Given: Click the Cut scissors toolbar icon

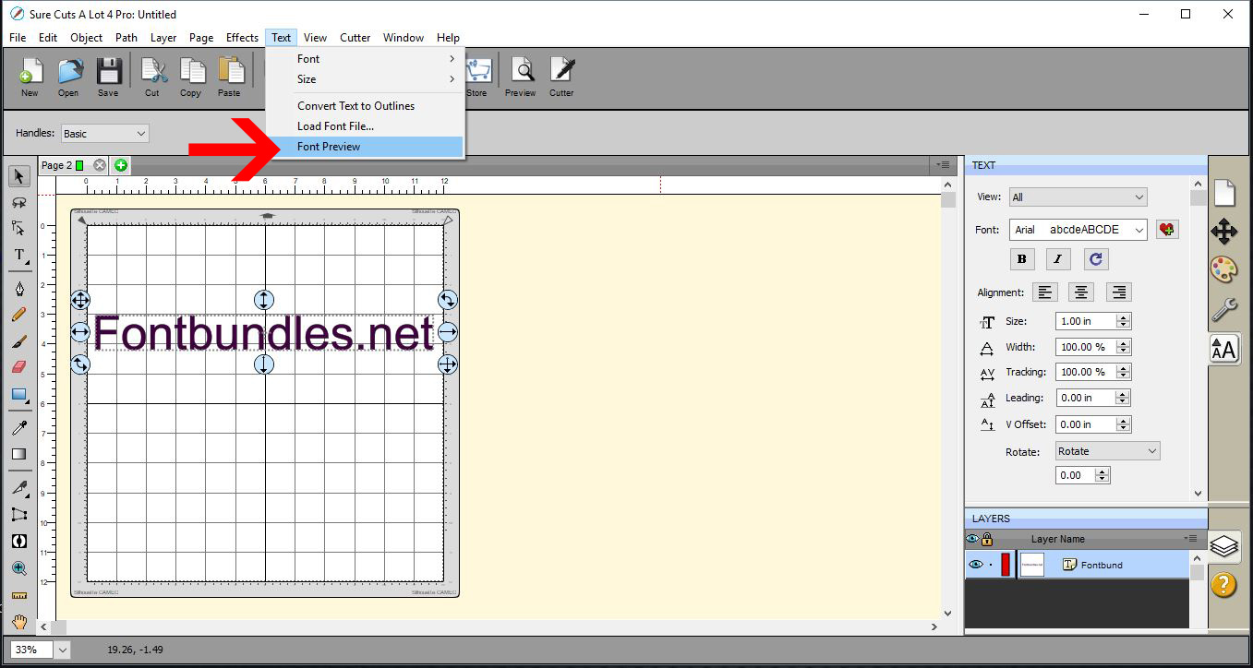Looking at the screenshot, I should tap(152, 76).
